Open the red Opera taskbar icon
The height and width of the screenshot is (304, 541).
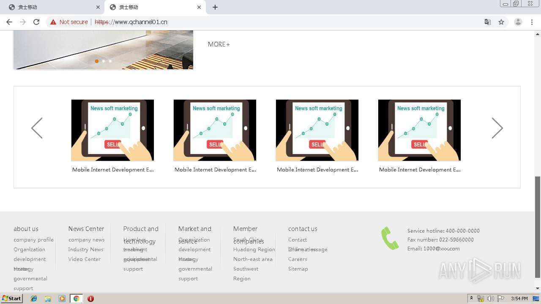click(x=90, y=299)
